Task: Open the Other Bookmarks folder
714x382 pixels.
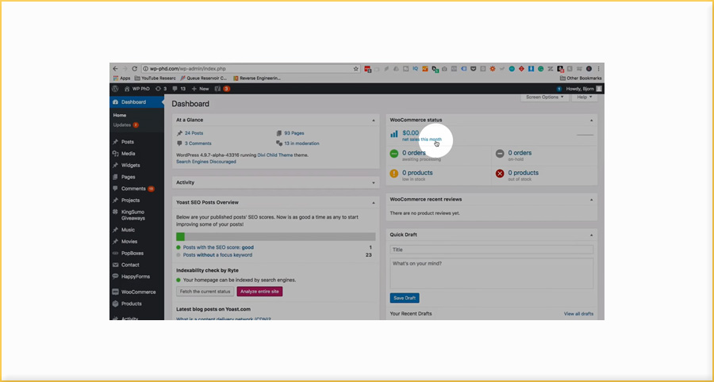Action: click(581, 78)
